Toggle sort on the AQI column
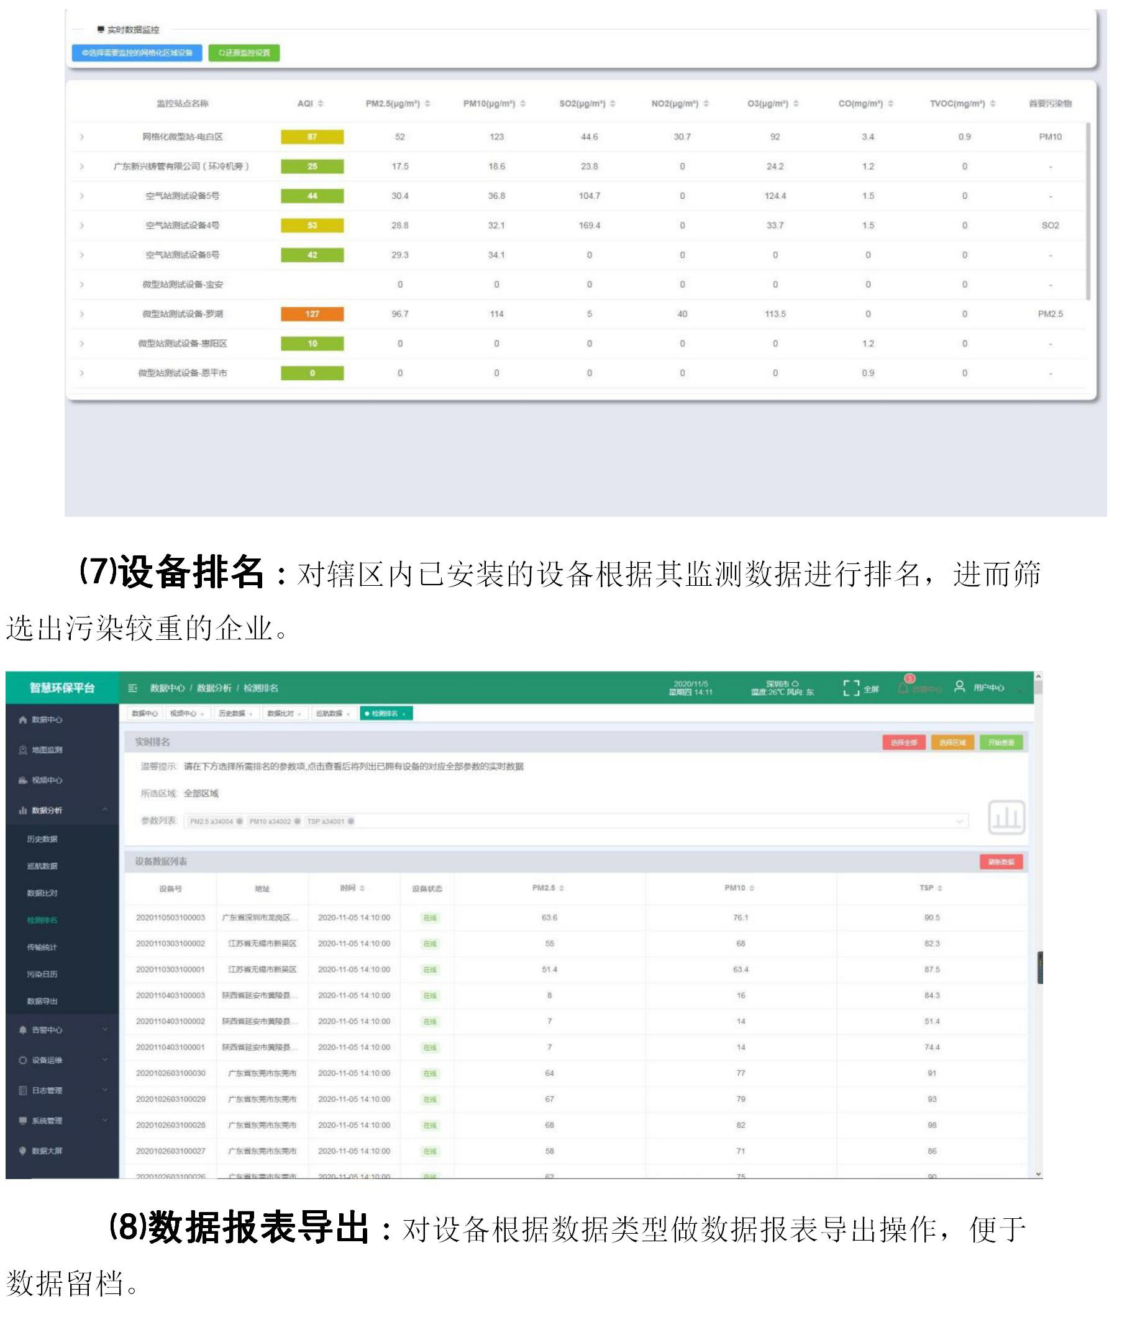Viewport: 1122px width, 1317px height. 321,104
